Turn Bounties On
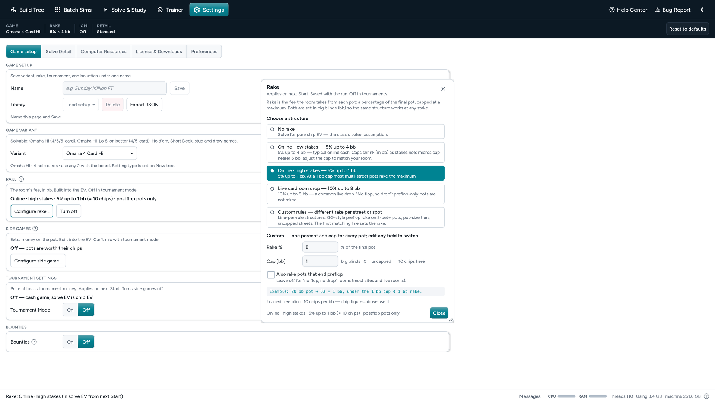Image resolution: width=715 pixels, height=402 pixels. coord(70,342)
